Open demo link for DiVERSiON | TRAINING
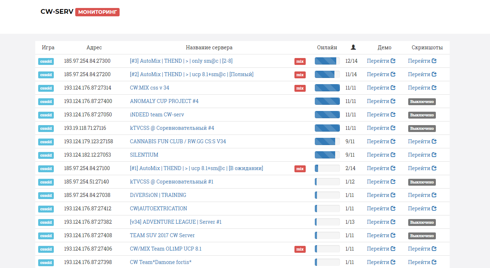The width and height of the screenshot is (490, 268). point(381,195)
